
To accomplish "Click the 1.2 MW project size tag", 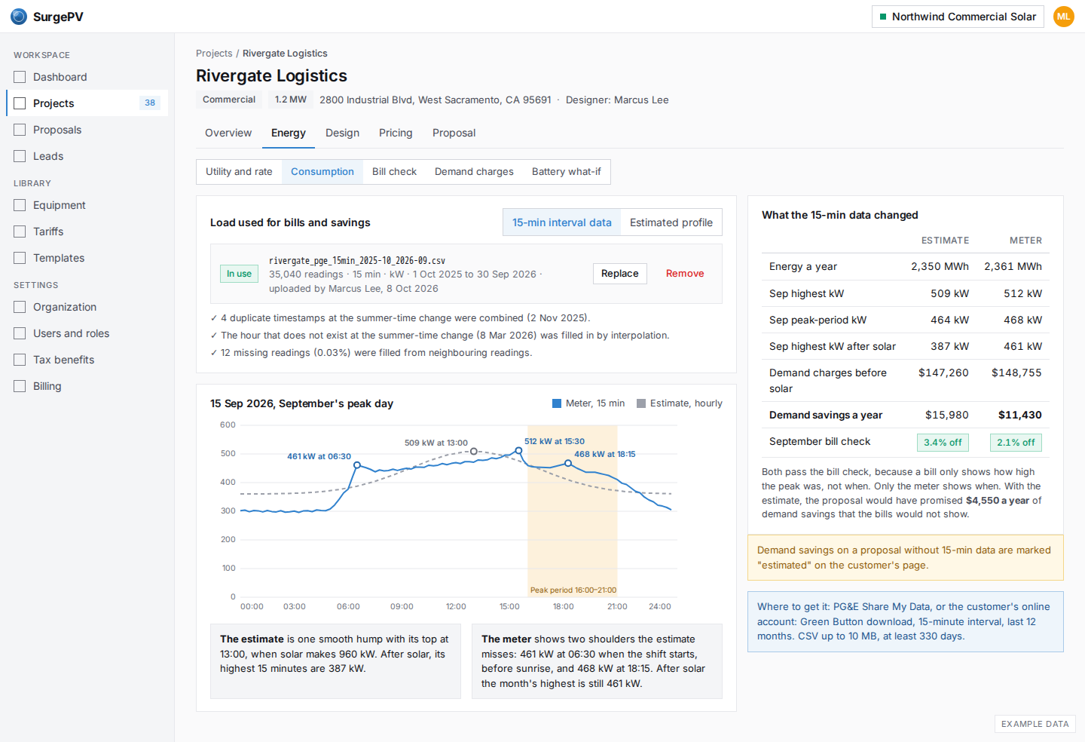I will 291,100.
